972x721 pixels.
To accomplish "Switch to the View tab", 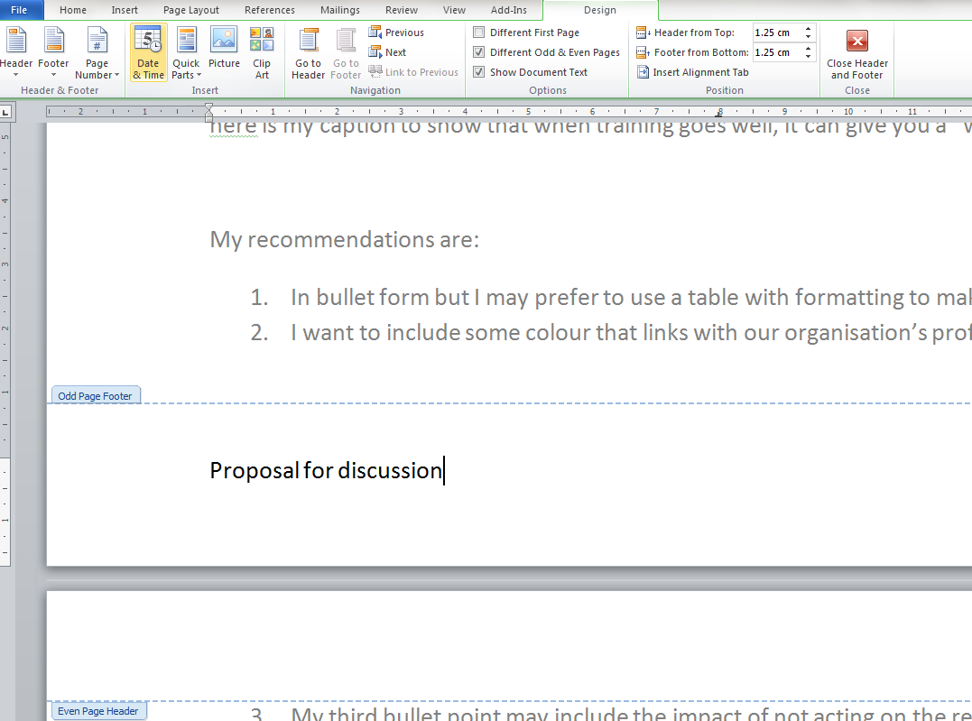I will [x=454, y=10].
